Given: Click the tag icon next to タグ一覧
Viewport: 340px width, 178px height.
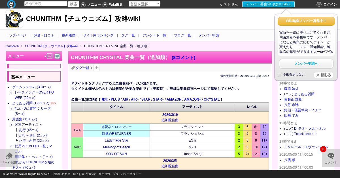Looking at the screenshot, I should click(x=73, y=68).
